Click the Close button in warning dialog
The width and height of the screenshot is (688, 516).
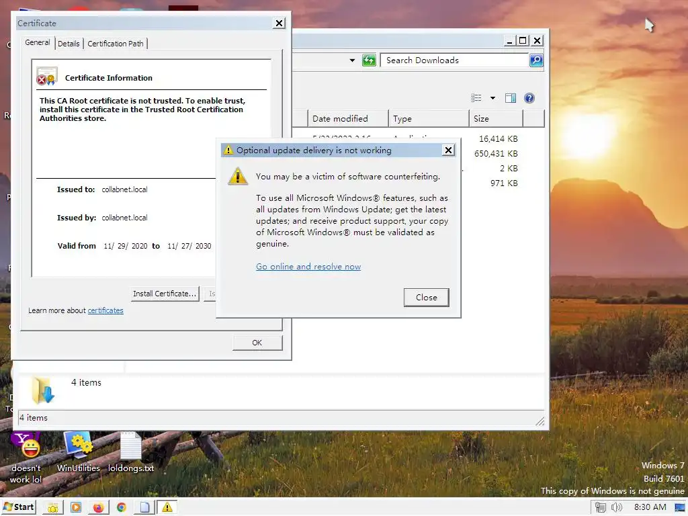point(427,298)
